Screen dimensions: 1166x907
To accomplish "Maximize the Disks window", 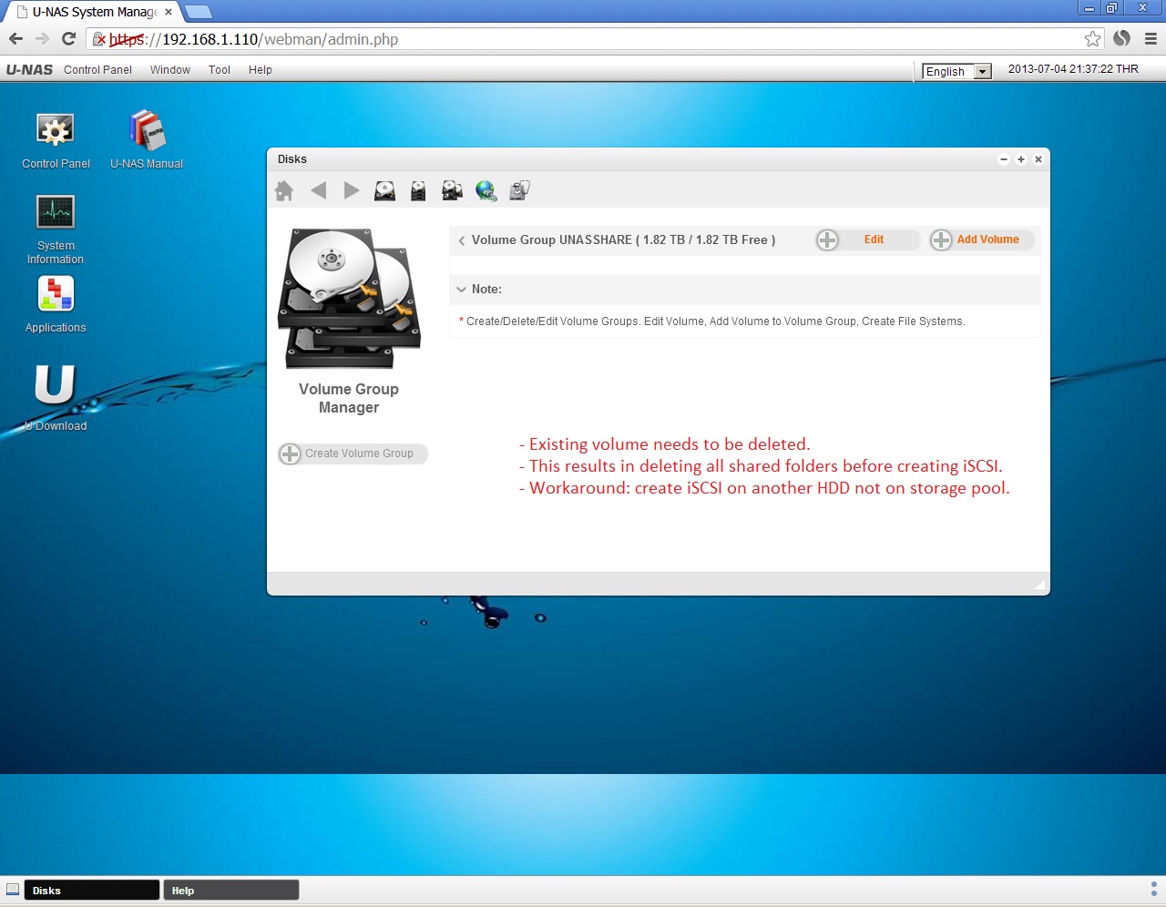I will (x=1021, y=159).
